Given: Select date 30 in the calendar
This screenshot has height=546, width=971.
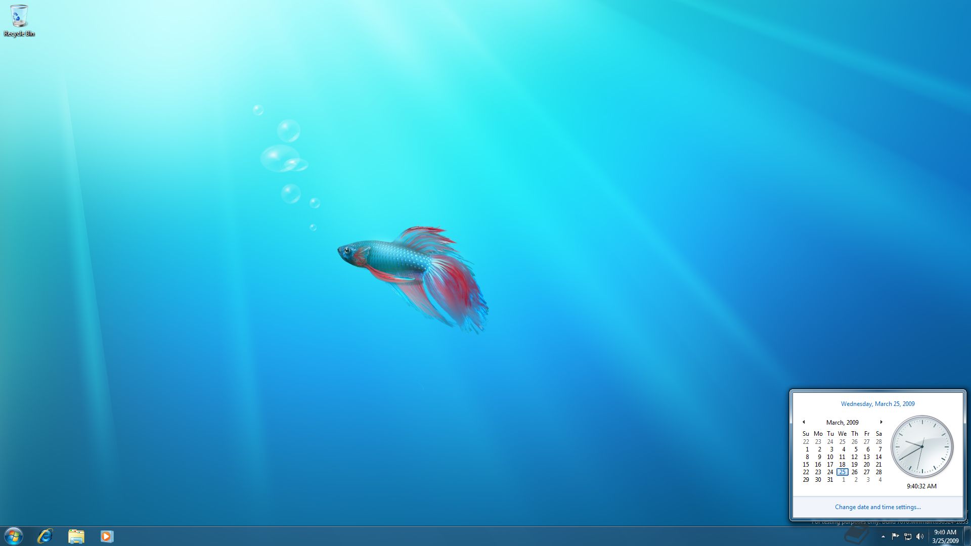Looking at the screenshot, I should coord(818,479).
